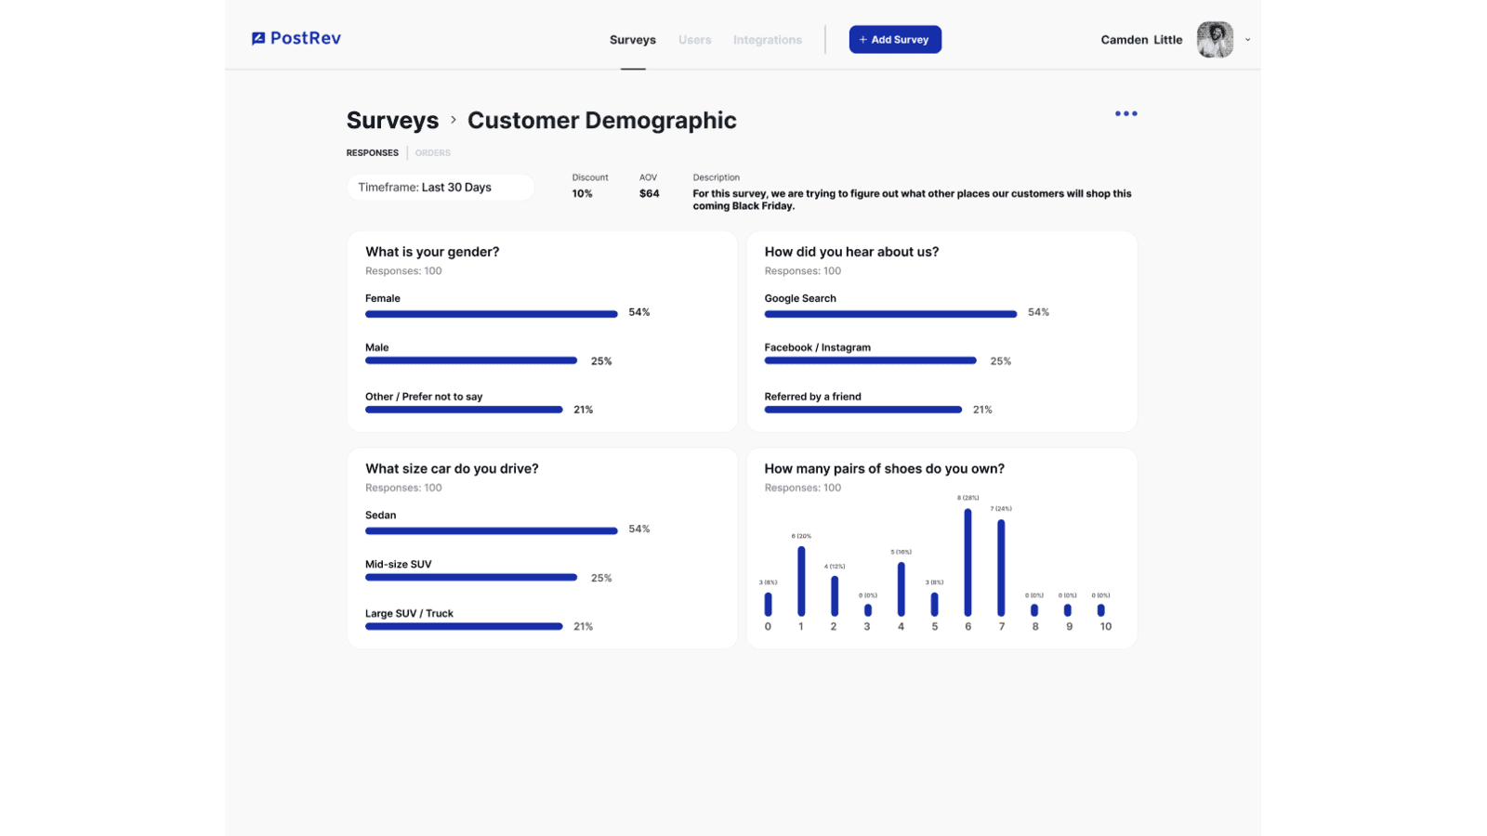The height and width of the screenshot is (836, 1487).
Task: Click Surveys in the breadcrumb heading
Action: [x=392, y=121]
